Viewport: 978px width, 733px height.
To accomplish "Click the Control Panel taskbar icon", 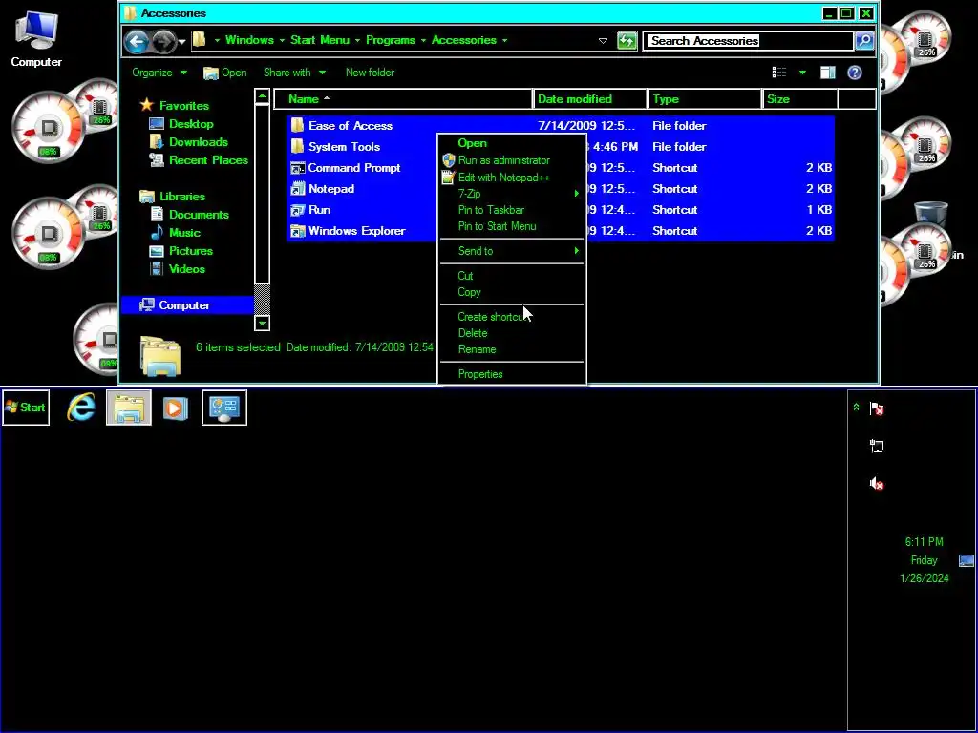I will click(x=224, y=408).
